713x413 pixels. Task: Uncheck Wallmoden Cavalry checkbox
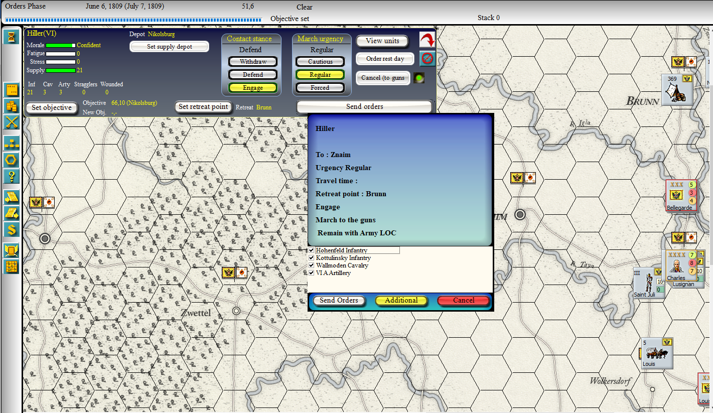(x=312, y=265)
